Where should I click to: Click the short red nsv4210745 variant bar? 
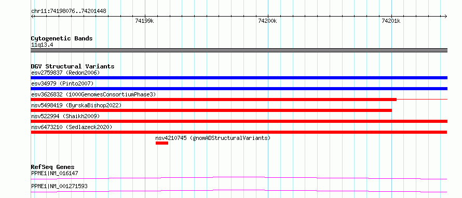(x=162, y=143)
